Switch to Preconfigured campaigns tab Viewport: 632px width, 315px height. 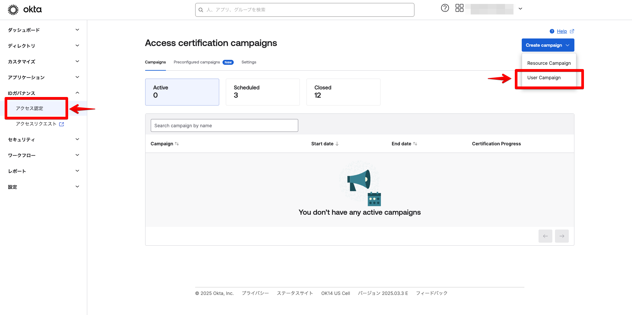click(197, 62)
